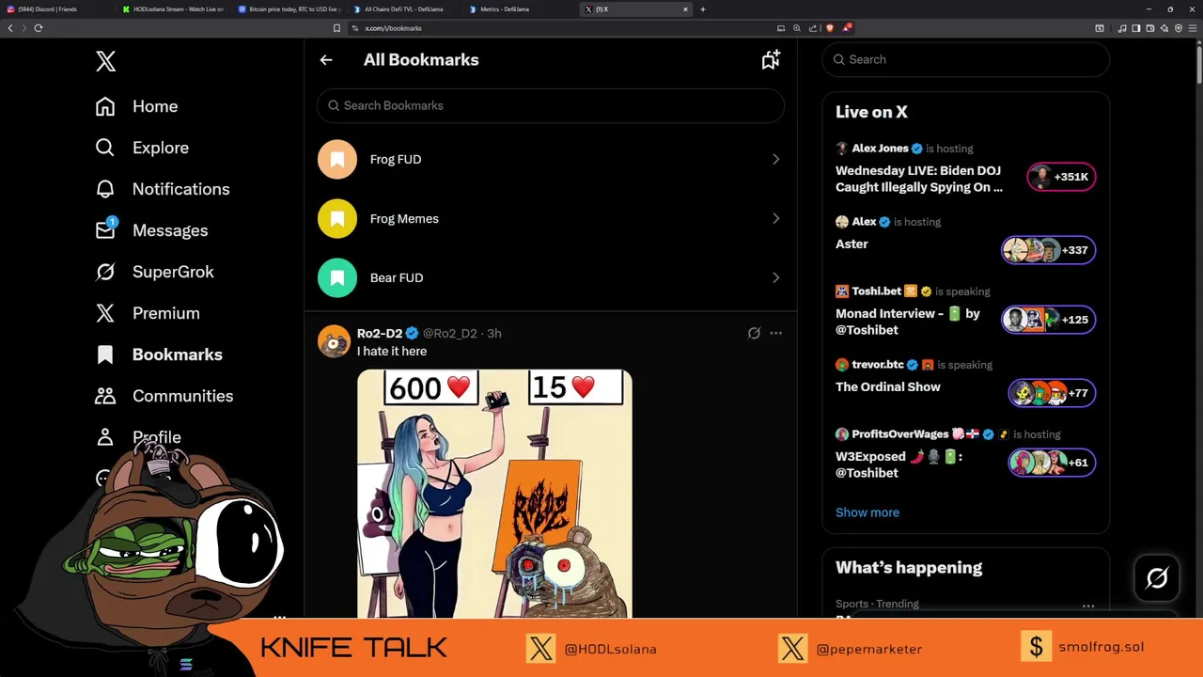Screen dimensions: 1203x677
Task: Open the Frog FUD bookmark folder
Action: [x=551, y=159]
